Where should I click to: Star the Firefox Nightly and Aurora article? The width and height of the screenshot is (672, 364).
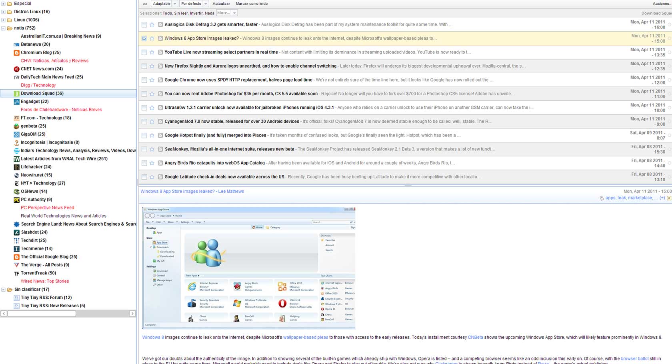point(152,66)
